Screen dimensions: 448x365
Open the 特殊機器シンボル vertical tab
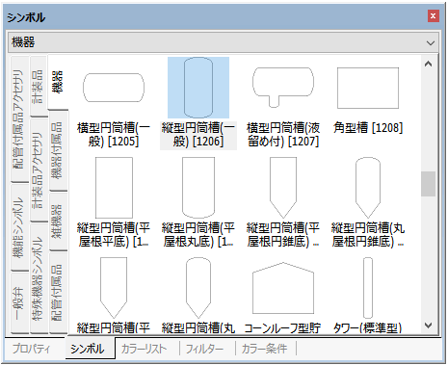(39, 278)
